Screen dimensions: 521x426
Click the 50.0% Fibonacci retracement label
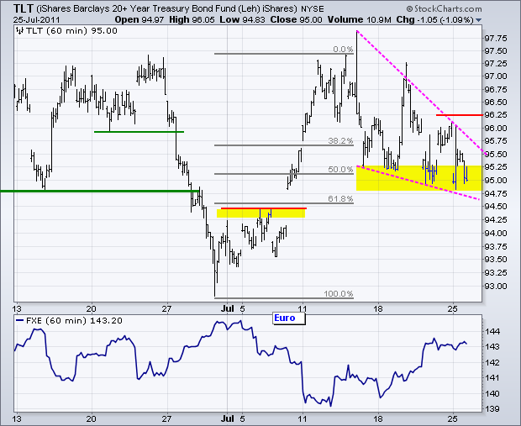340,170
